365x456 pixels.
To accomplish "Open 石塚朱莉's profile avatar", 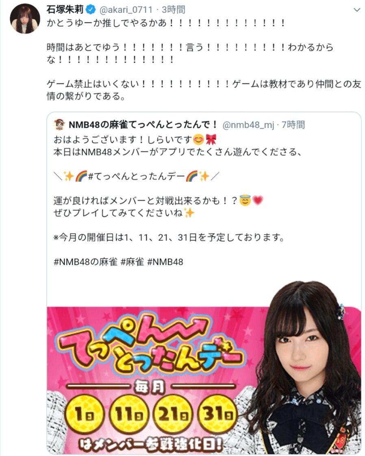I will coord(25,19).
